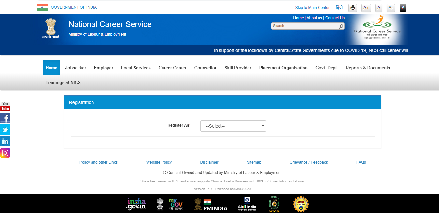Open the india.gov.in footer logo
The image size is (439, 213).
[136, 204]
